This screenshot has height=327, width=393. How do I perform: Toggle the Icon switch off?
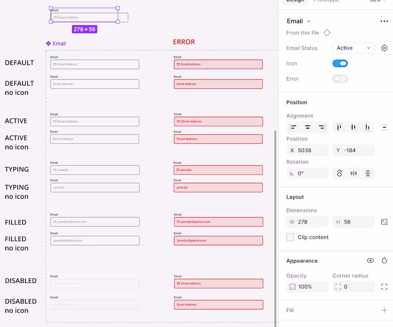340,64
